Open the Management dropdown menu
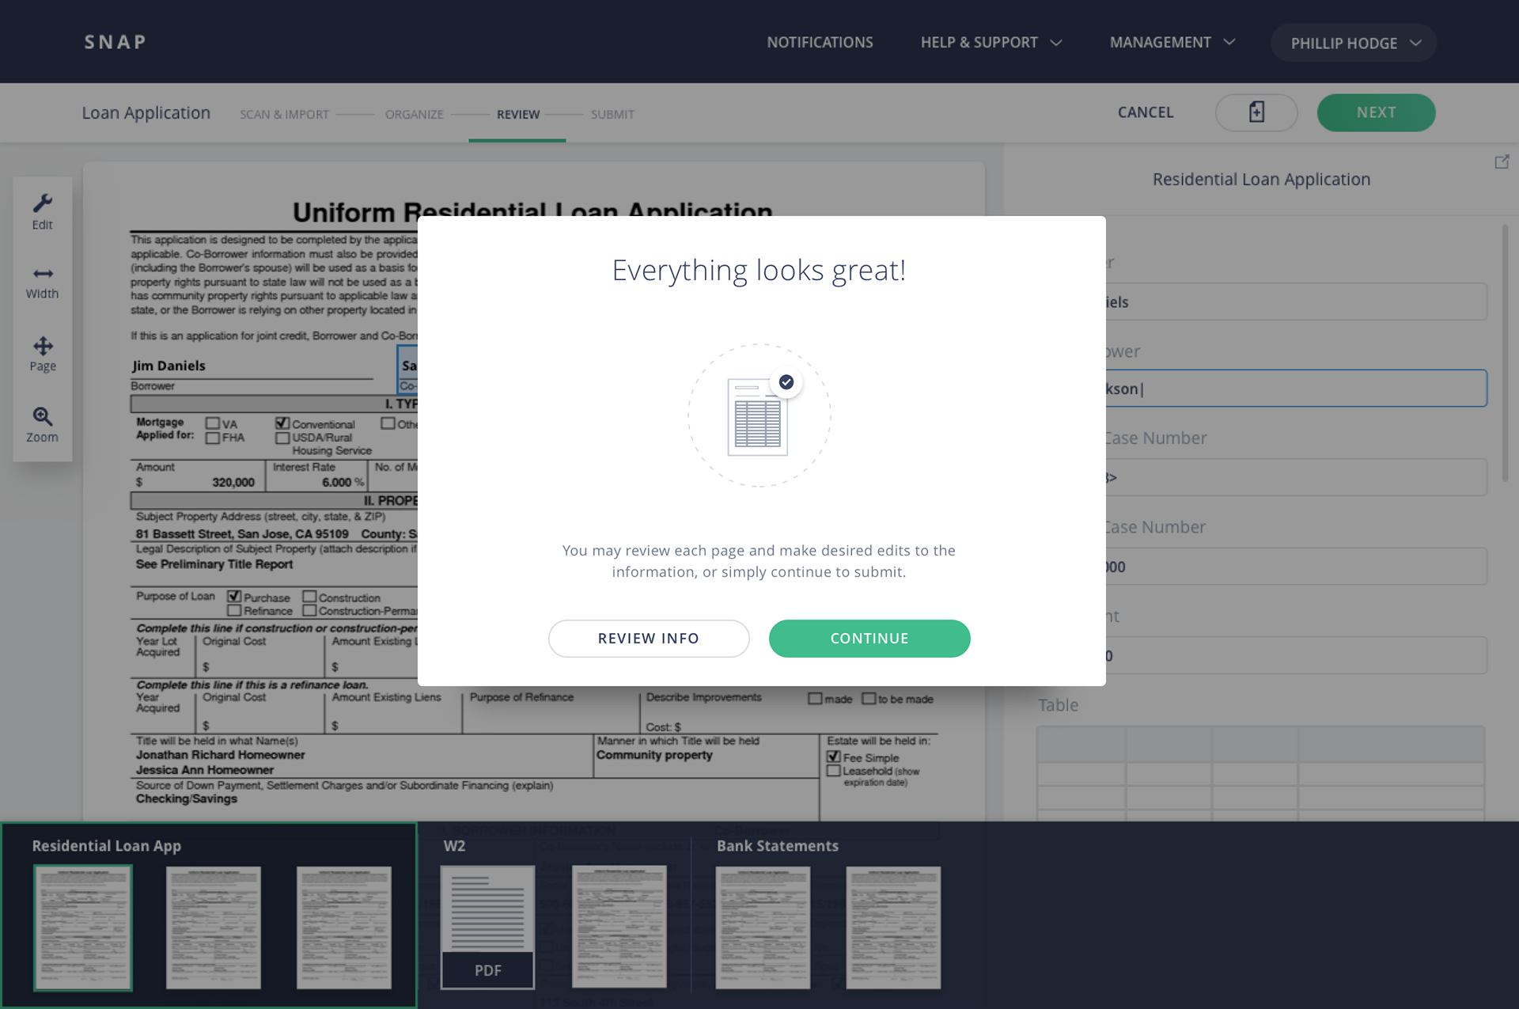1519x1009 pixels. (x=1172, y=42)
